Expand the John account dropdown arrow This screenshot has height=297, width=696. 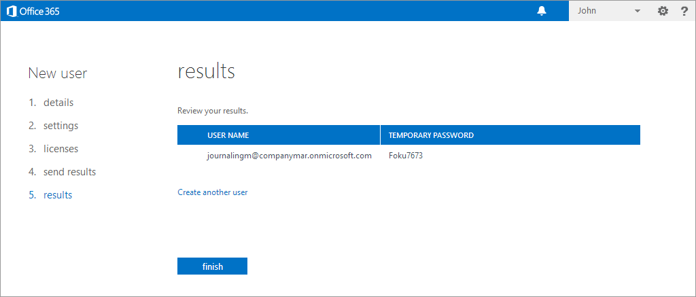(x=638, y=11)
